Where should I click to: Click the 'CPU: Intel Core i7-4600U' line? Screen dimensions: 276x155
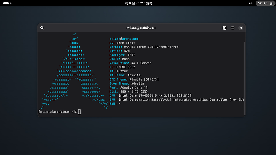coord(150,96)
